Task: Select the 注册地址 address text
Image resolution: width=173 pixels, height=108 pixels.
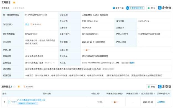Action: point(63,69)
